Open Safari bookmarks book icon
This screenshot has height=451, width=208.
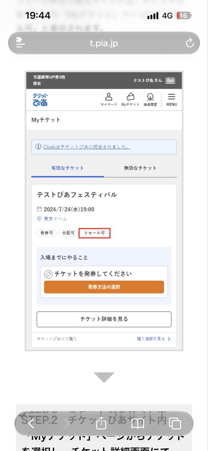[138, 424]
